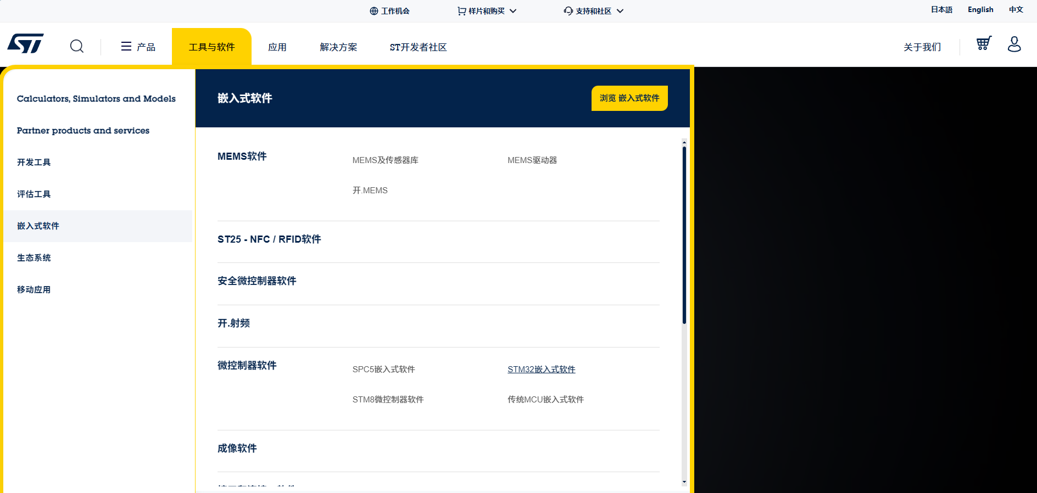Open the 开.MEMS link
Viewport: 1037px width, 493px height.
click(x=370, y=191)
